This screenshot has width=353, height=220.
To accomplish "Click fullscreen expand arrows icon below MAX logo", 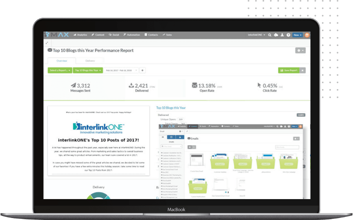I will (47, 43).
